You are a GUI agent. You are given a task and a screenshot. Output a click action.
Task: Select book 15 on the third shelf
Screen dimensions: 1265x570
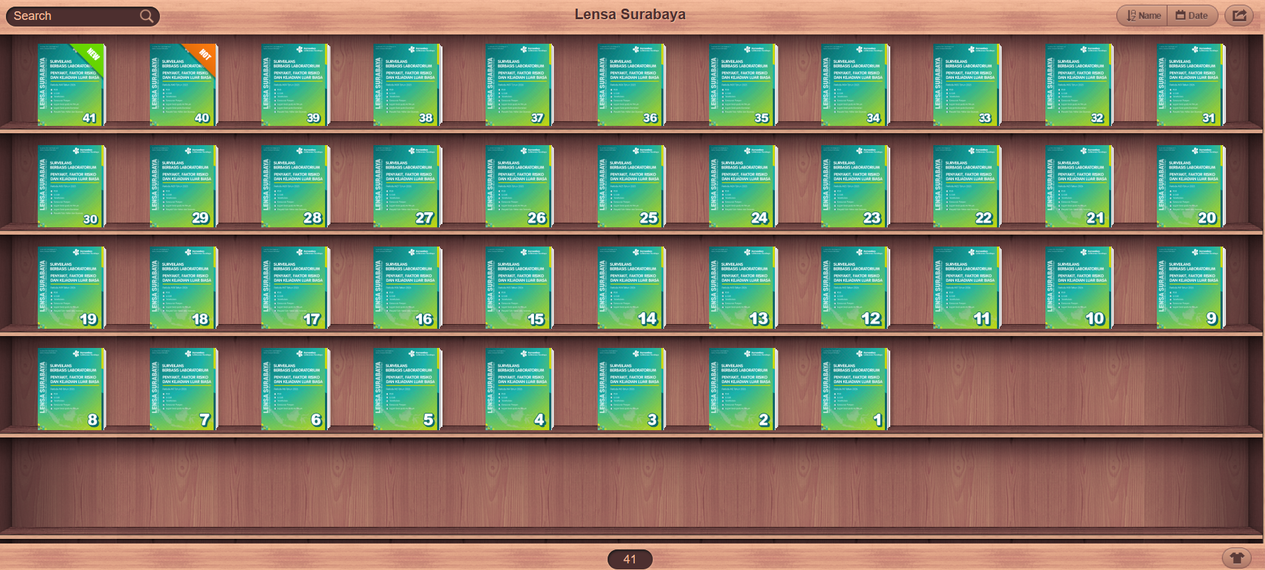coord(519,288)
